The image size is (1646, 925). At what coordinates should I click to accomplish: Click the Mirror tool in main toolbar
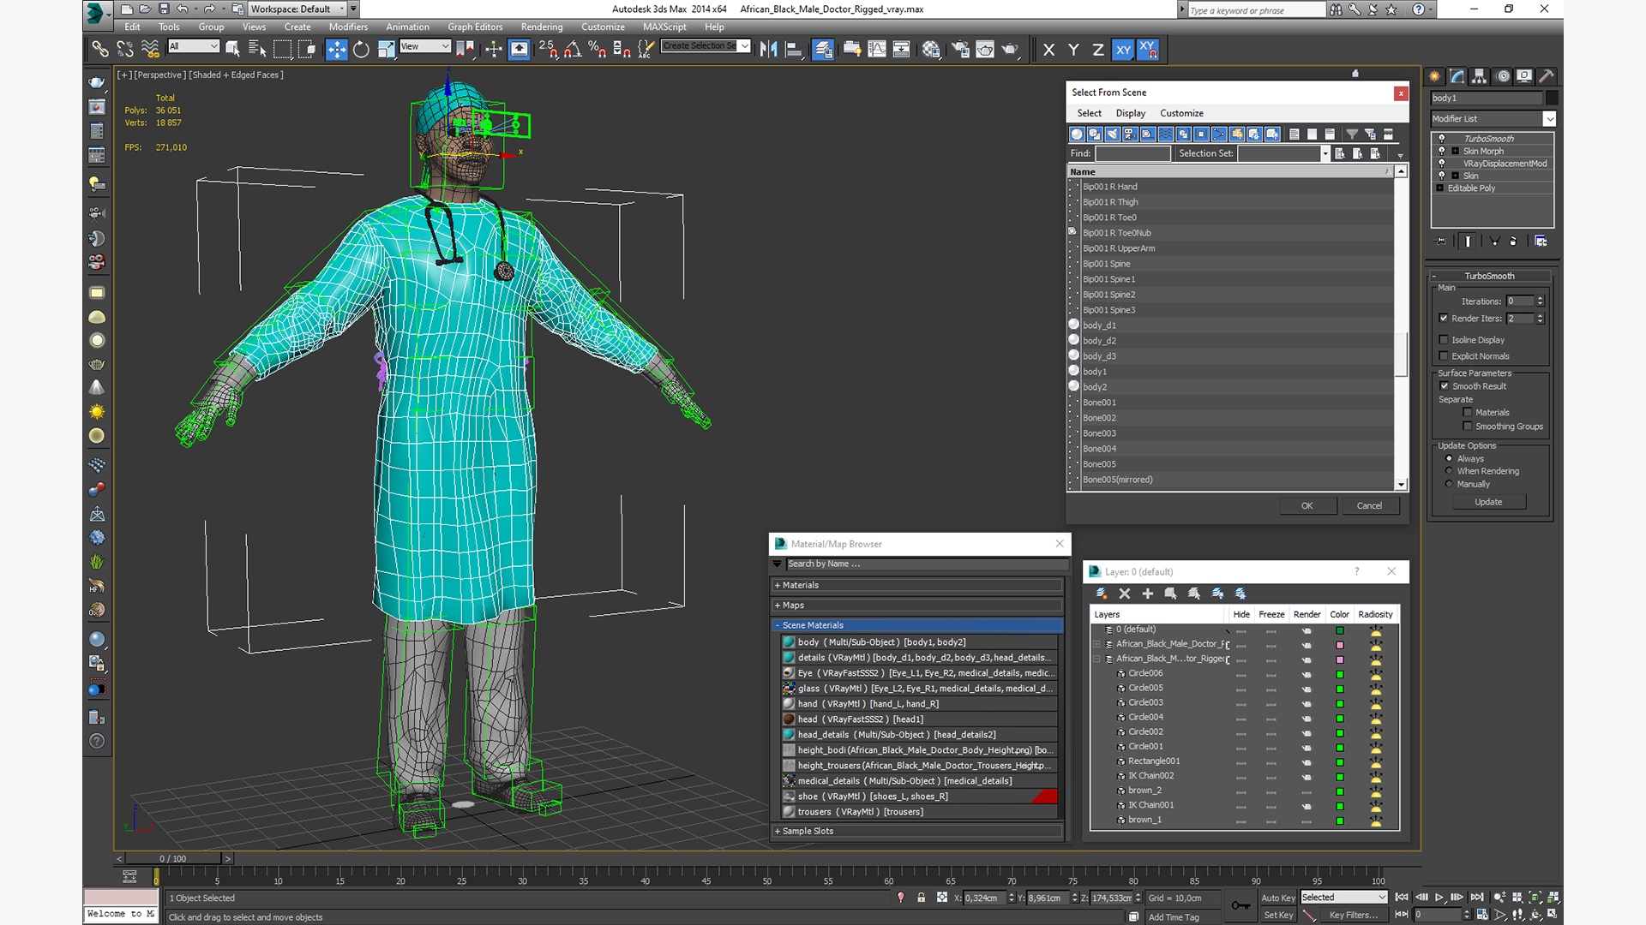769,50
